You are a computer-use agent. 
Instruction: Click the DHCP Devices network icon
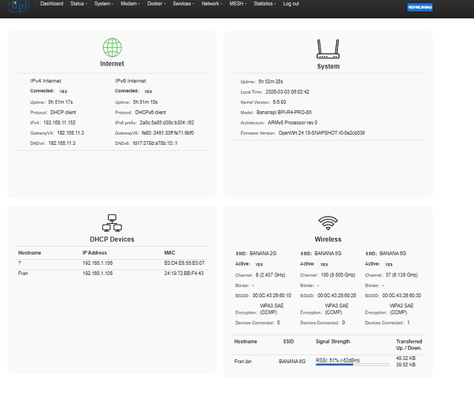coord(112,223)
